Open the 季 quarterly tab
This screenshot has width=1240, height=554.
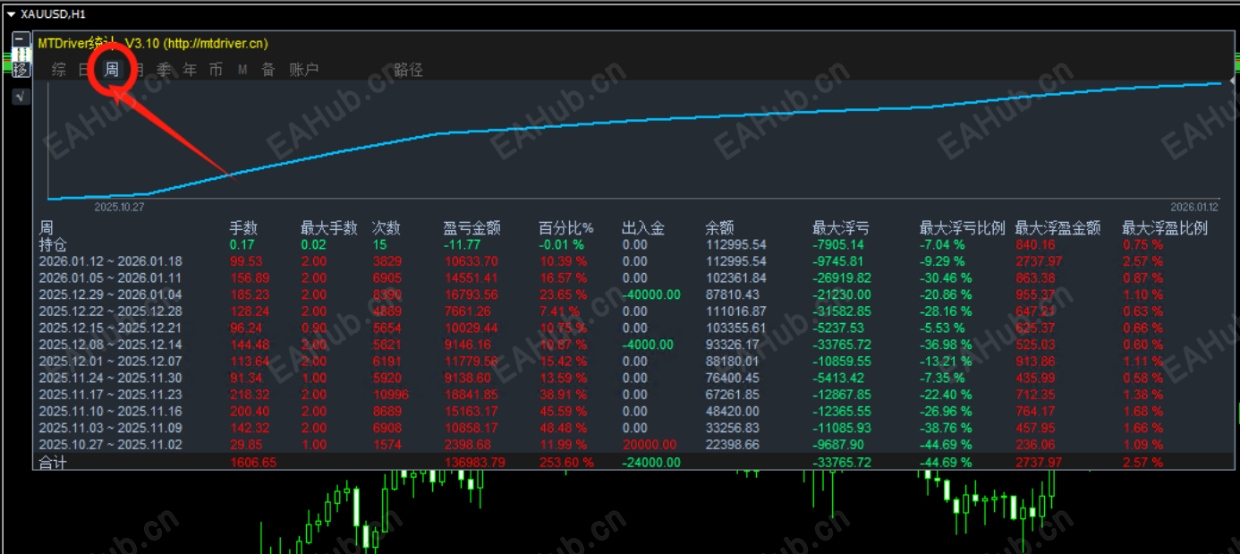coord(164,70)
